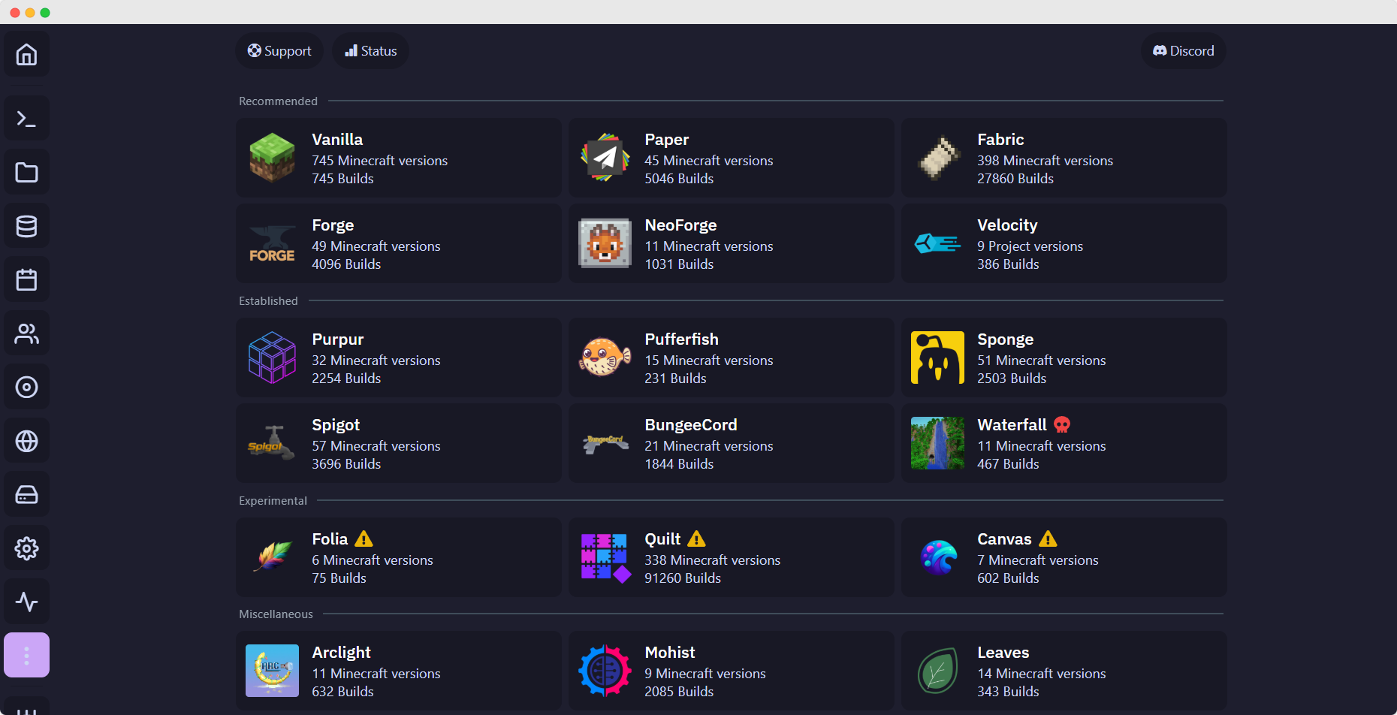Click '27860 Builds' text
This screenshot has height=715, width=1397.
point(1015,179)
